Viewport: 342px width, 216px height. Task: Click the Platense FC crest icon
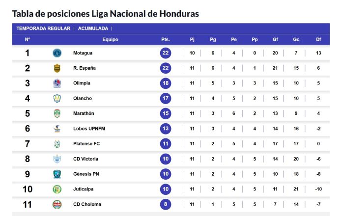tap(57, 144)
